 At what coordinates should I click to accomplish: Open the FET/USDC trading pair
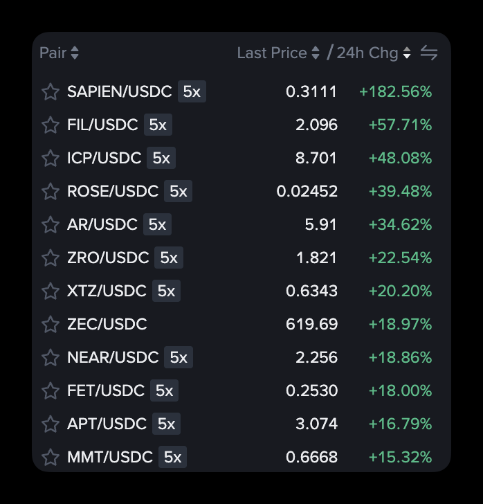(x=105, y=391)
